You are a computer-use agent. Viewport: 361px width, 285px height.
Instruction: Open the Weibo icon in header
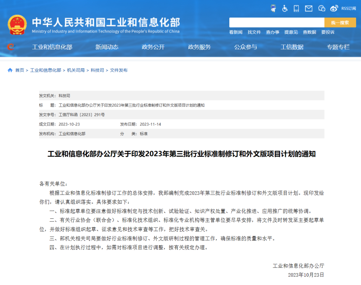(334, 8)
